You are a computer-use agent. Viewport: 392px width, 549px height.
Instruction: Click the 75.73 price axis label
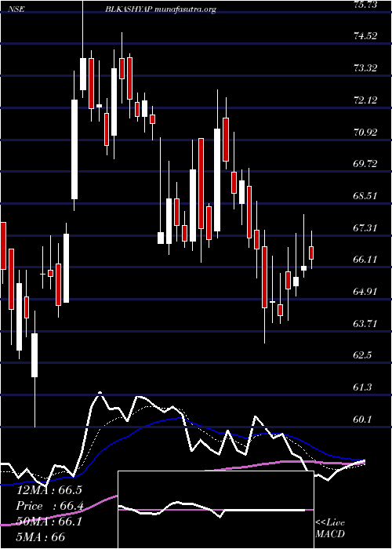coord(365,5)
